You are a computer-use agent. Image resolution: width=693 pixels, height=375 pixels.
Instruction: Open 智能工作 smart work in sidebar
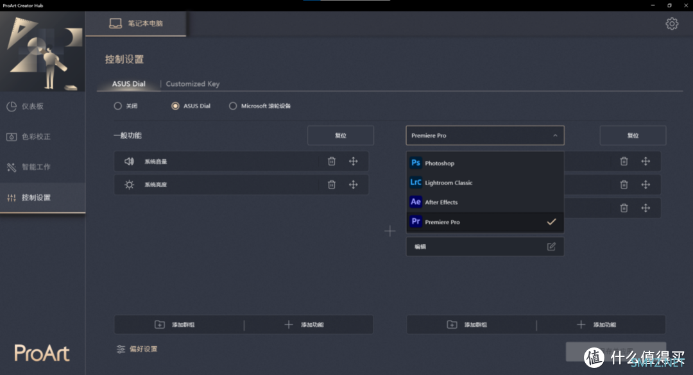pos(42,167)
